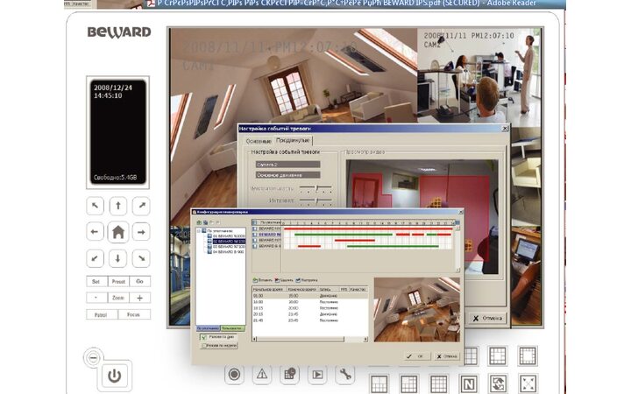This screenshot has height=394, width=631.
Task: Switch to the green user tab under the tree
Action: (232, 328)
